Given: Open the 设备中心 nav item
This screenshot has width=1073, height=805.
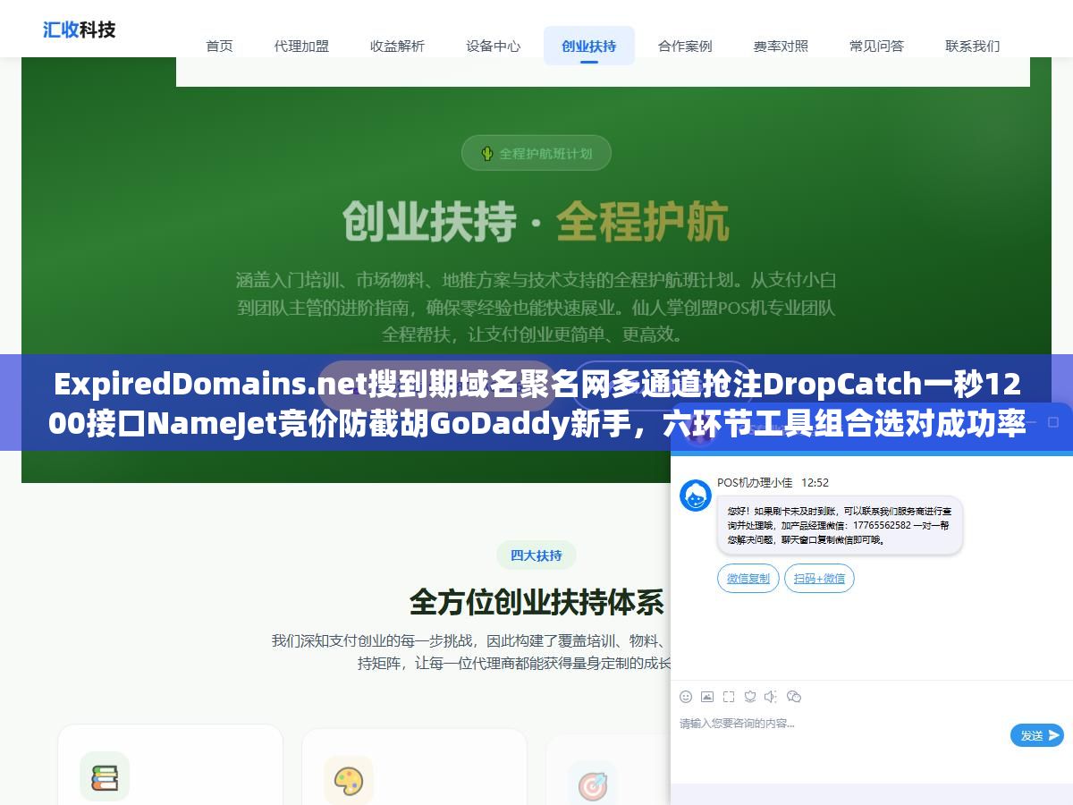Looking at the screenshot, I should (493, 46).
